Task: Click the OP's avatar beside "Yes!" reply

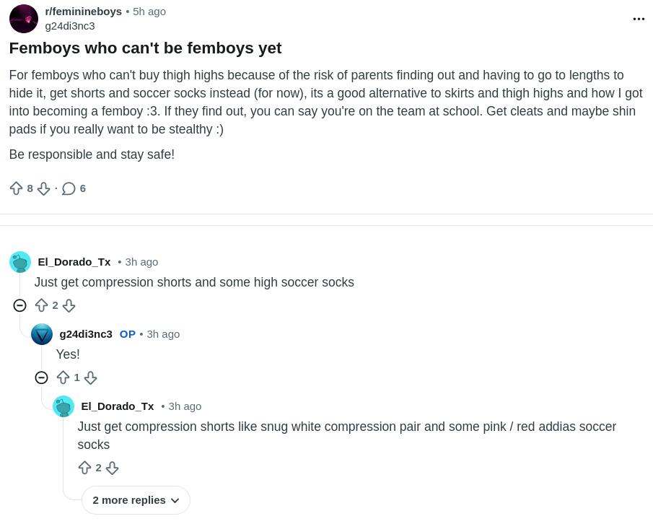Action: pyautogui.click(x=42, y=334)
